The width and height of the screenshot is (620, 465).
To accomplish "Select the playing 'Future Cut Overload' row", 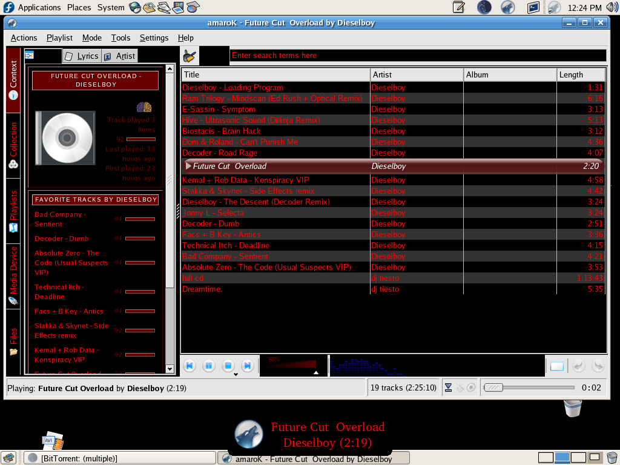I will click(394, 167).
